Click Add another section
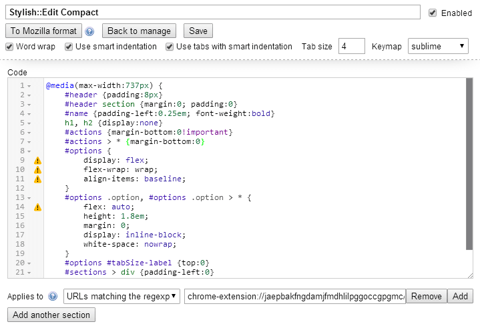 [51, 315]
